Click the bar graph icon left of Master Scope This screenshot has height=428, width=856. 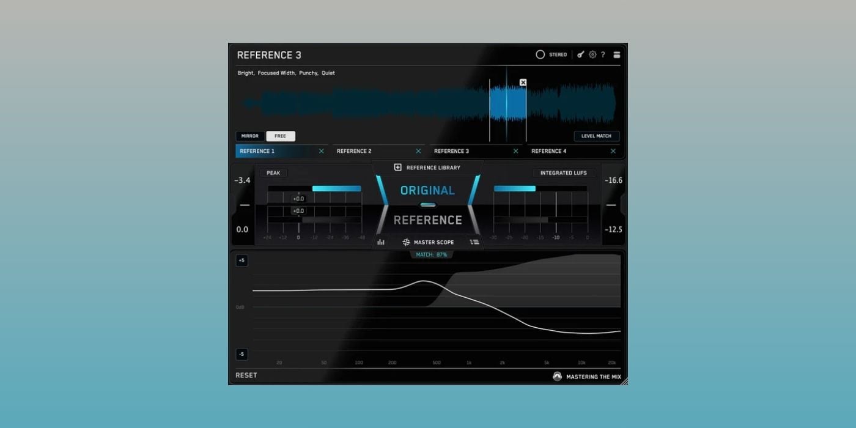(x=381, y=242)
